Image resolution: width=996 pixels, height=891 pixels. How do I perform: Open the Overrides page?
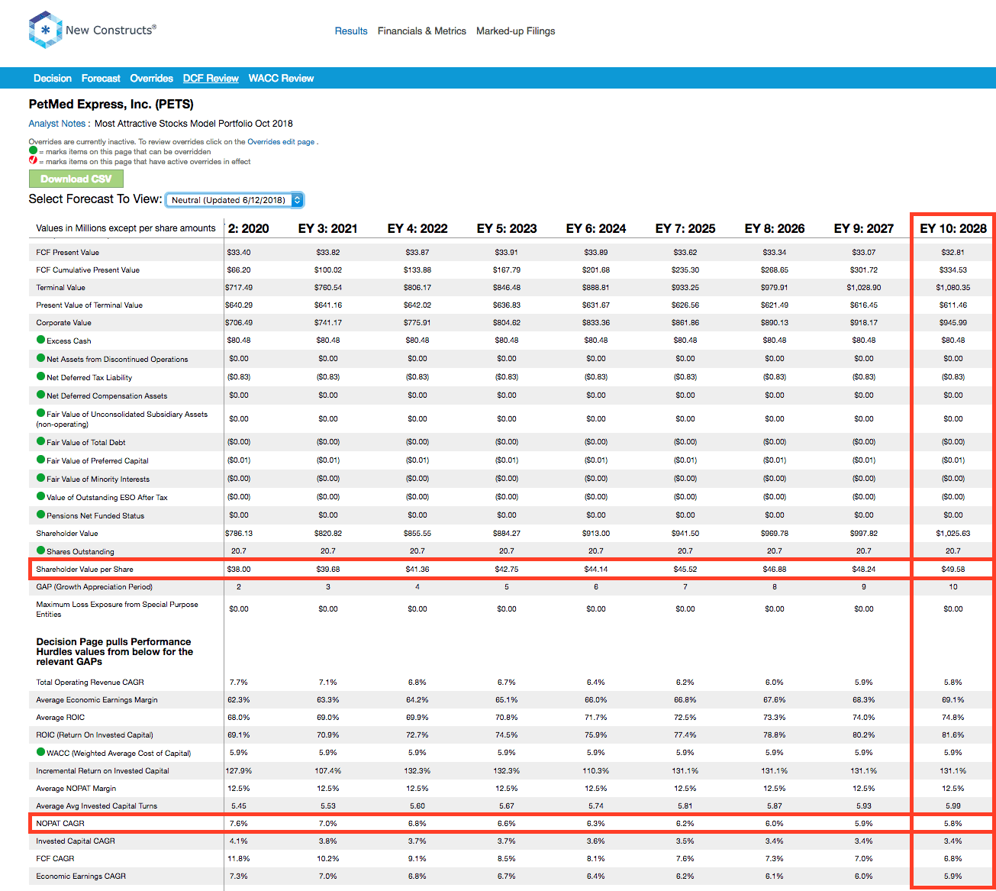click(x=152, y=79)
